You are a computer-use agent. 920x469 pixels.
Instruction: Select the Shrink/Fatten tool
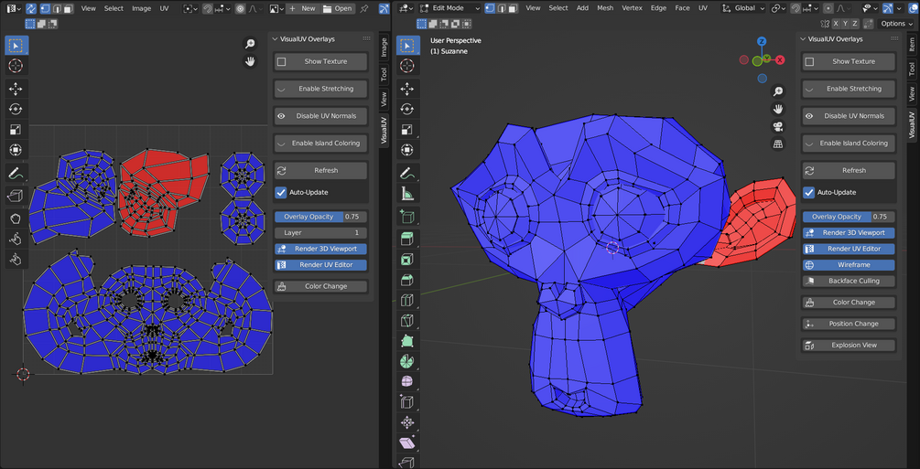pyautogui.click(x=407, y=422)
